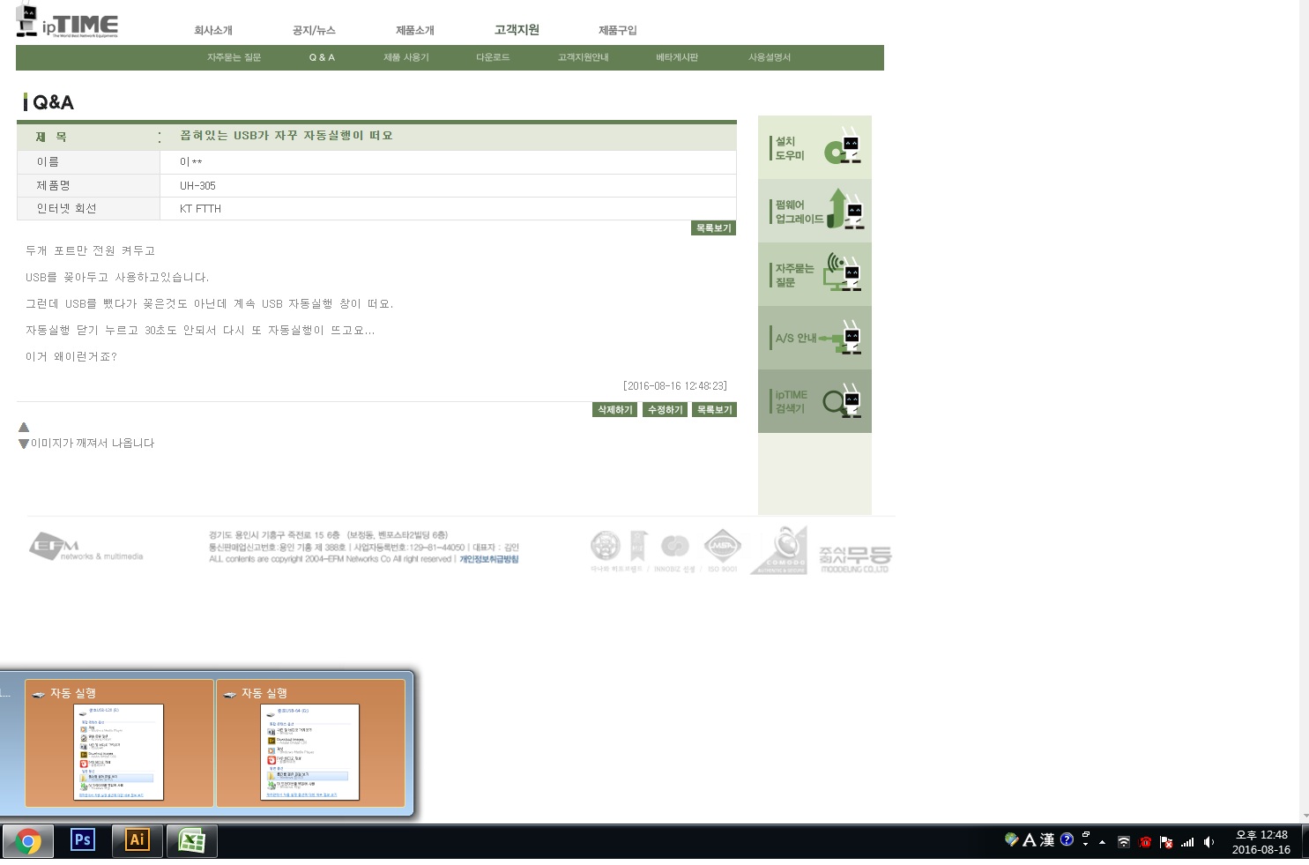The width and height of the screenshot is (1309, 865).
Task: Open 제품 사용기 submenu
Action: [x=406, y=57]
